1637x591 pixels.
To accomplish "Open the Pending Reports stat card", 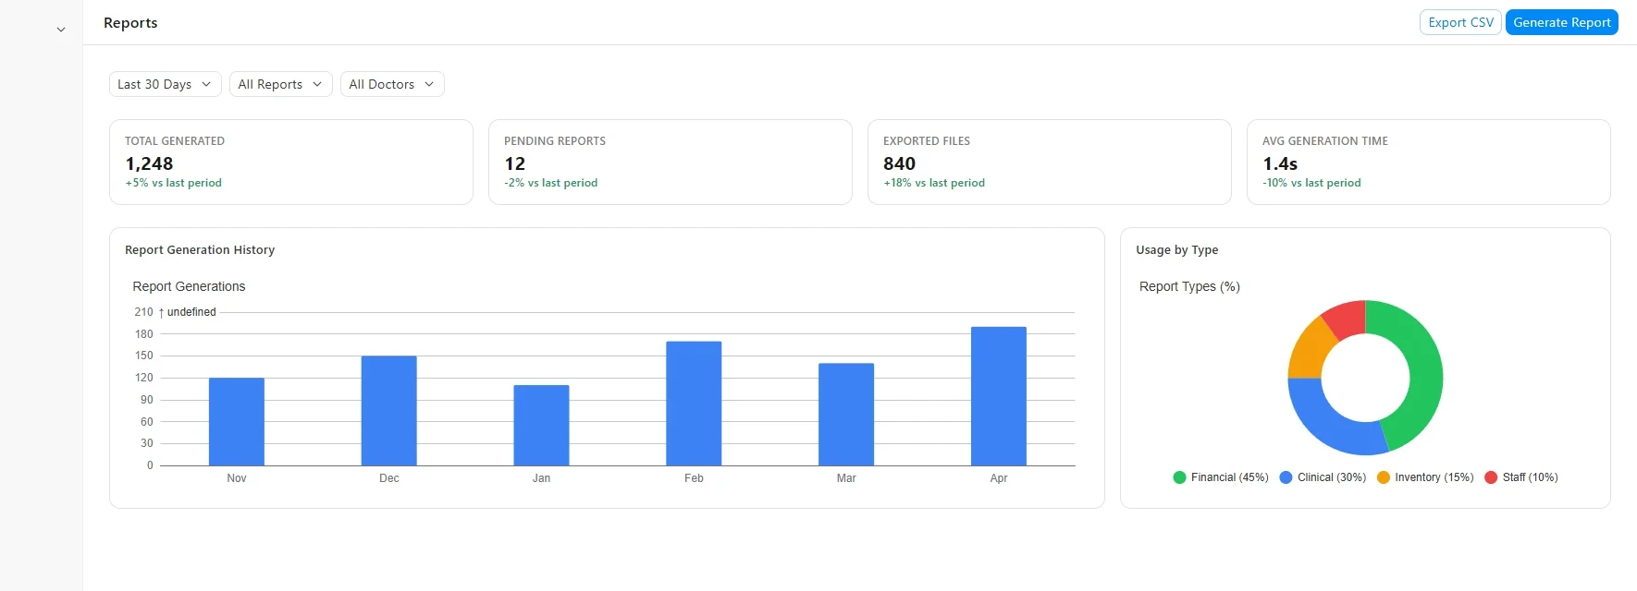I will point(671,162).
